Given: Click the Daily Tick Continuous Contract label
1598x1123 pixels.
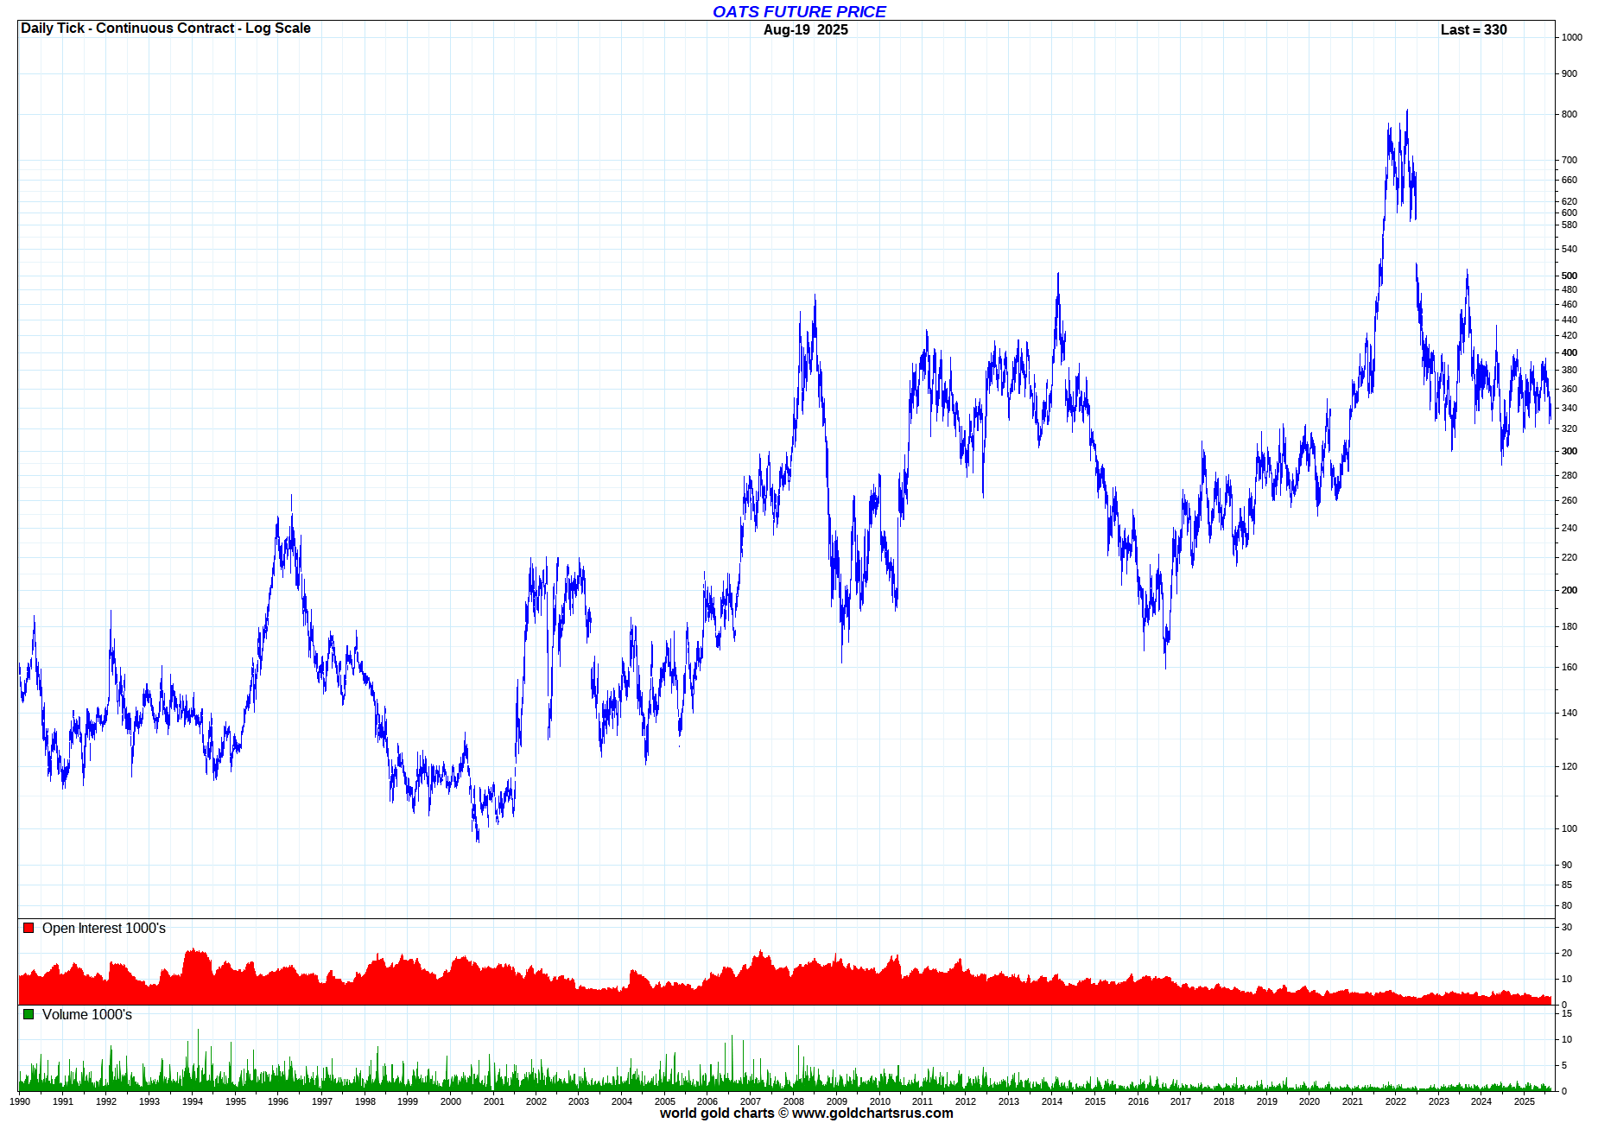Looking at the screenshot, I should (x=166, y=28).
